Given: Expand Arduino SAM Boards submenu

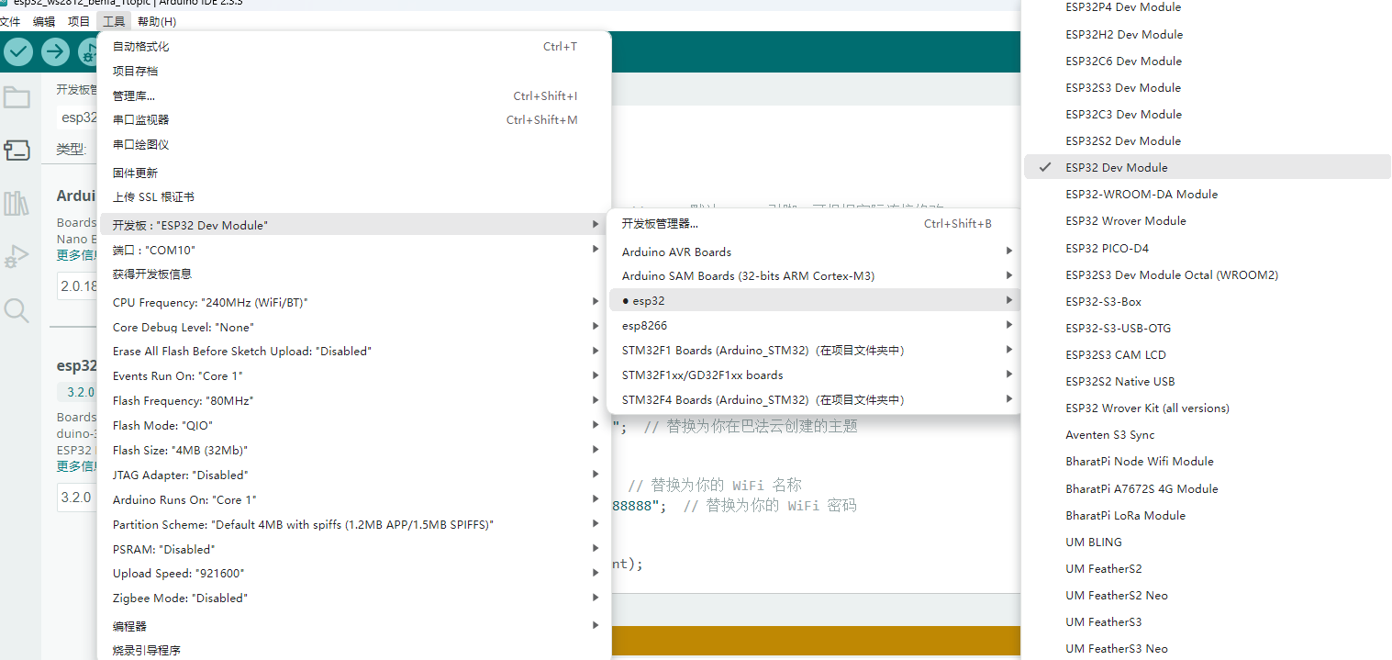Looking at the screenshot, I should point(814,275).
